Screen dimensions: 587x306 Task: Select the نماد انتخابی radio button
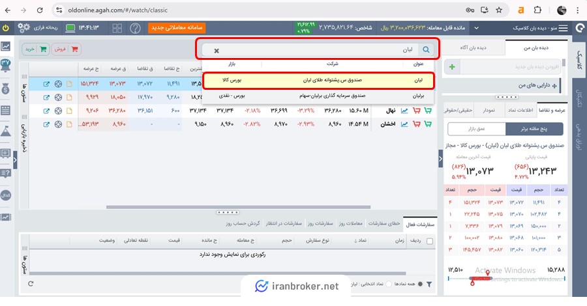pos(389,284)
